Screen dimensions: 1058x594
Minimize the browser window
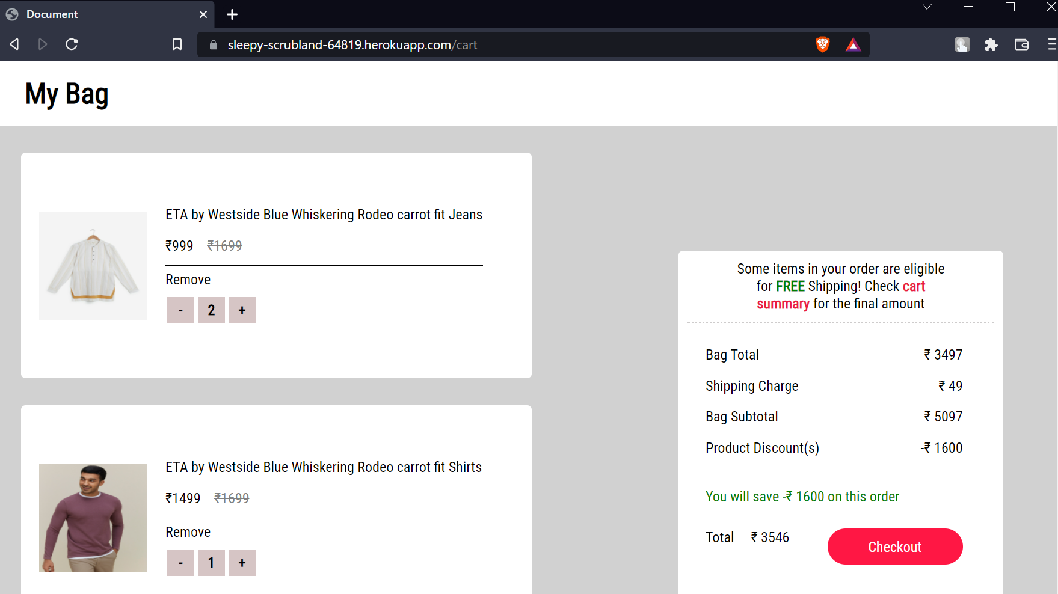[968, 7]
